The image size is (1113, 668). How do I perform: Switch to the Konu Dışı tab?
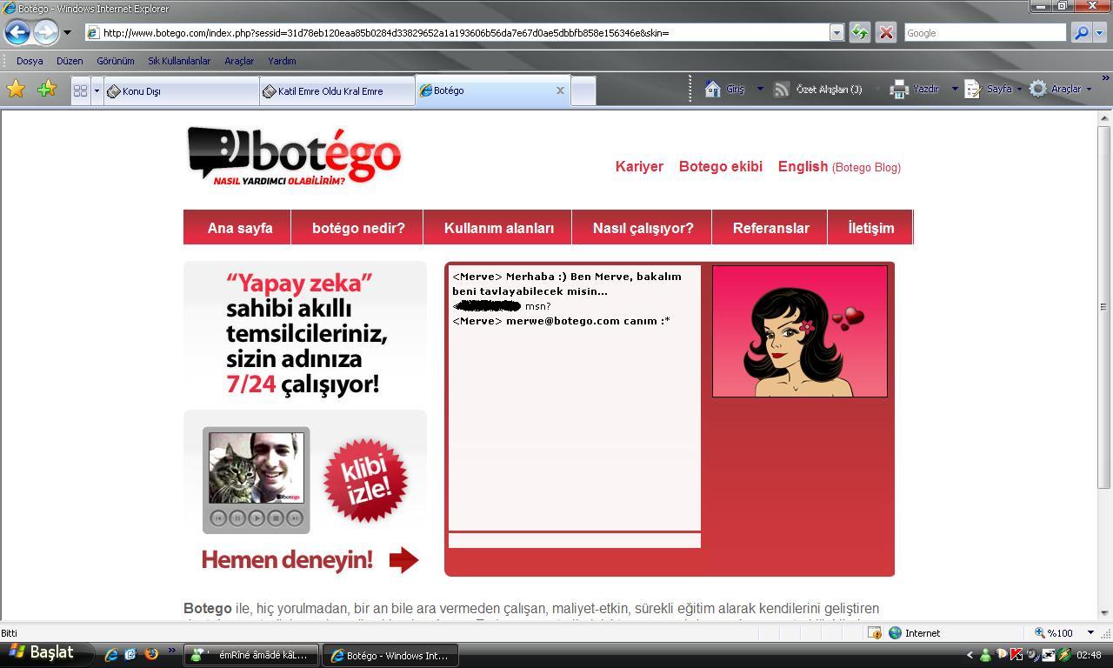coord(182,90)
